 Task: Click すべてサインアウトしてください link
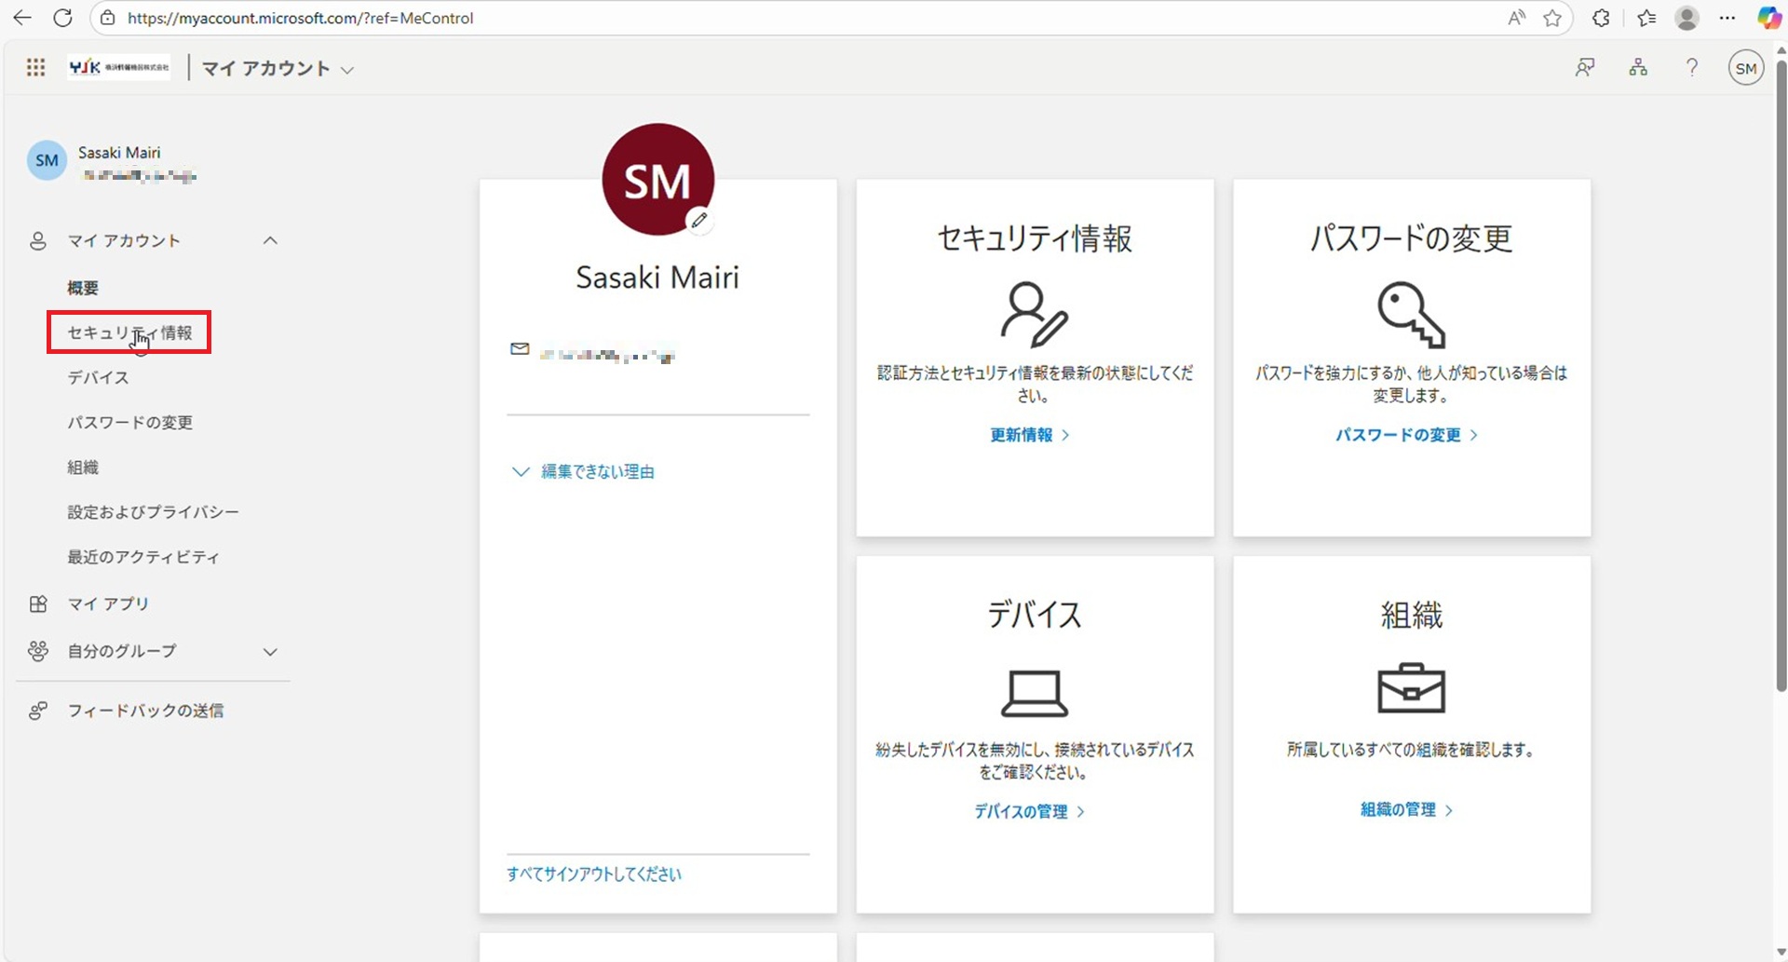[594, 874]
